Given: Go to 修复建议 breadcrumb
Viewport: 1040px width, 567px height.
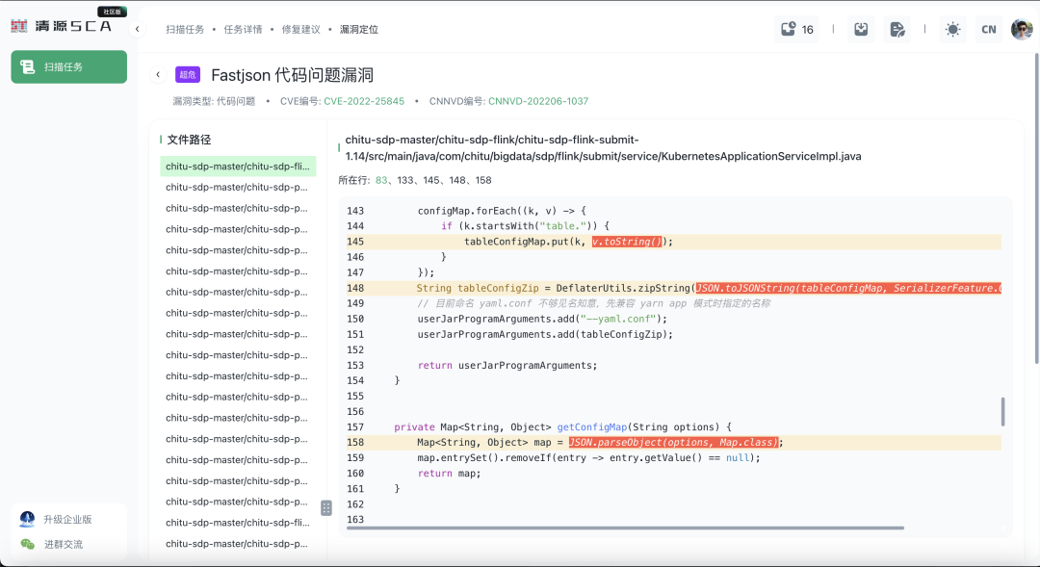Looking at the screenshot, I should click(301, 29).
